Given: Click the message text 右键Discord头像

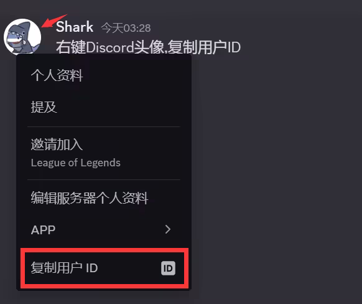Looking at the screenshot, I should click(111, 47).
